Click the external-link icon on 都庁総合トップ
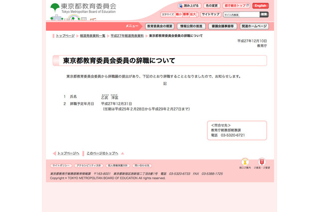The height and width of the screenshot is (212, 319). pos(248,5)
